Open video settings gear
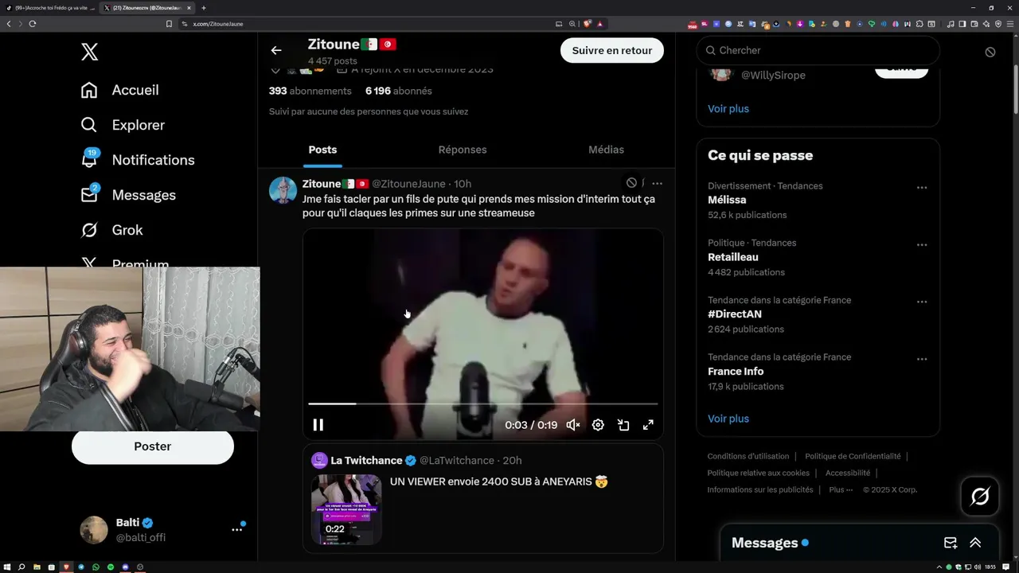 coord(598,425)
